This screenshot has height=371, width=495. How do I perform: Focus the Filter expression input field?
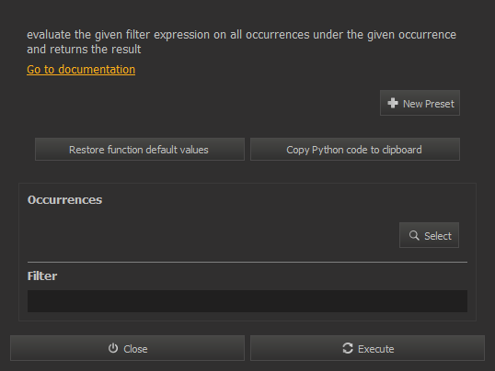[x=247, y=301]
